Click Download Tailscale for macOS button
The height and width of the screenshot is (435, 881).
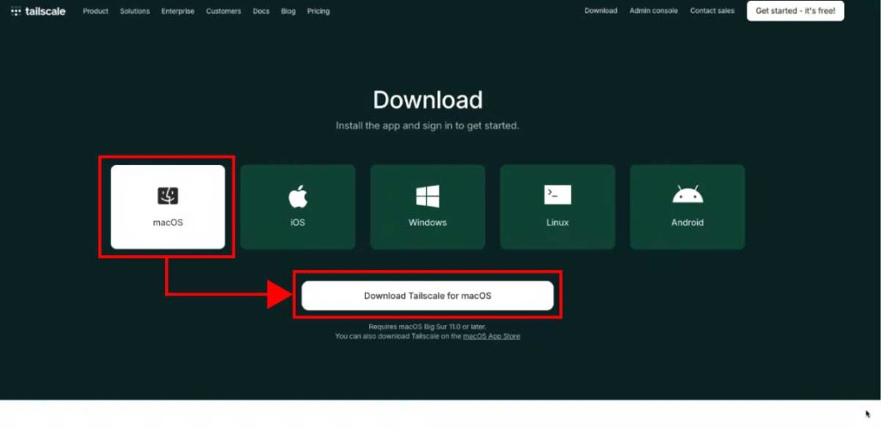[x=427, y=295]
